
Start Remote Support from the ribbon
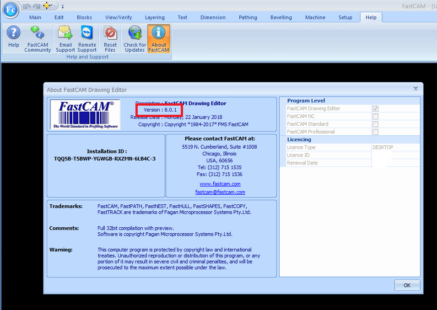(87, 39)
